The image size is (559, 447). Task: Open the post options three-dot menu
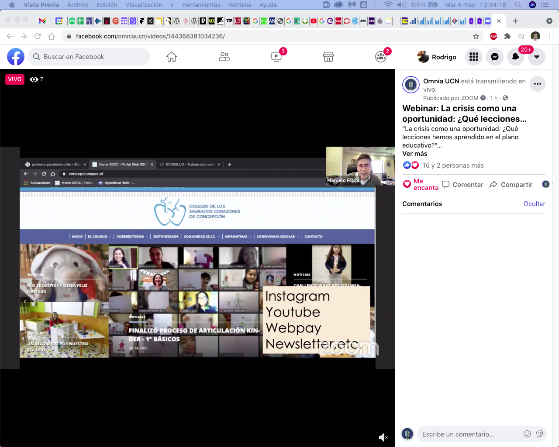coord(538,84)
